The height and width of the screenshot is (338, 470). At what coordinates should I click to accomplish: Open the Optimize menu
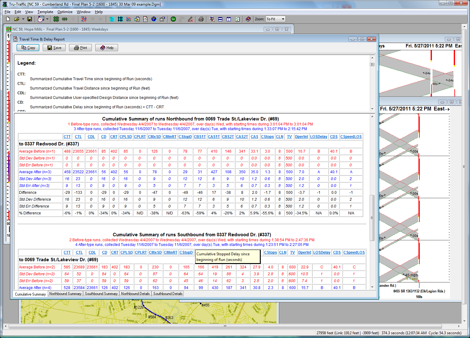[65, 12]
